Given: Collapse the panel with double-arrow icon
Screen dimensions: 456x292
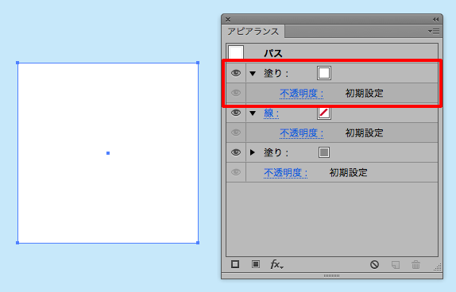Looking at the screenshot, I should tap(435, 20).
